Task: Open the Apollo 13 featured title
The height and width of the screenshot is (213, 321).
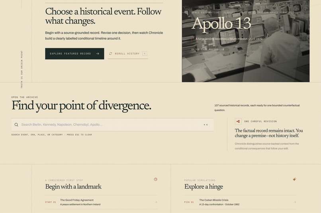Action: pos(221,24)
